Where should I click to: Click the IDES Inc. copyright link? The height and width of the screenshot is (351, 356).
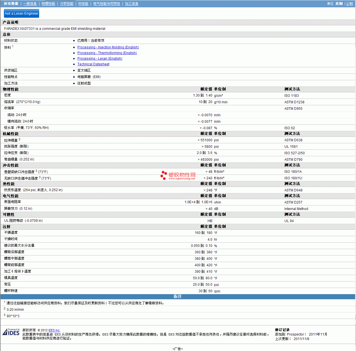[54, 330]
